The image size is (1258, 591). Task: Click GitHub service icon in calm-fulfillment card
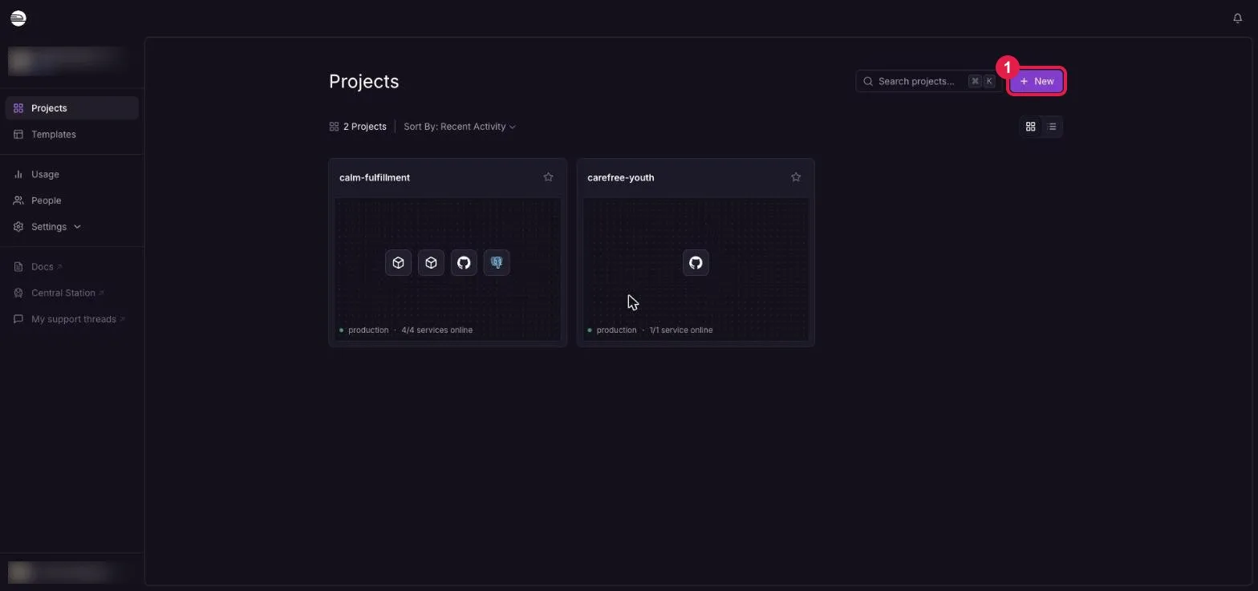click(464, 263)
